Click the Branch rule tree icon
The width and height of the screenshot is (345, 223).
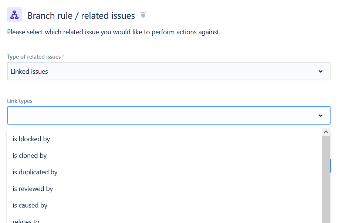pos(14,14)
